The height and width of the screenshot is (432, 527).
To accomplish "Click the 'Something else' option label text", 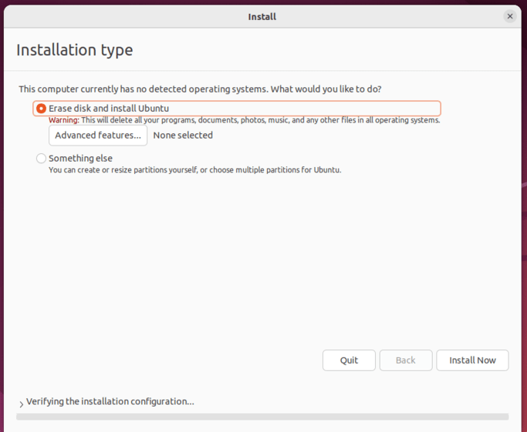I will pyautogui.click(x=80, y=159).
